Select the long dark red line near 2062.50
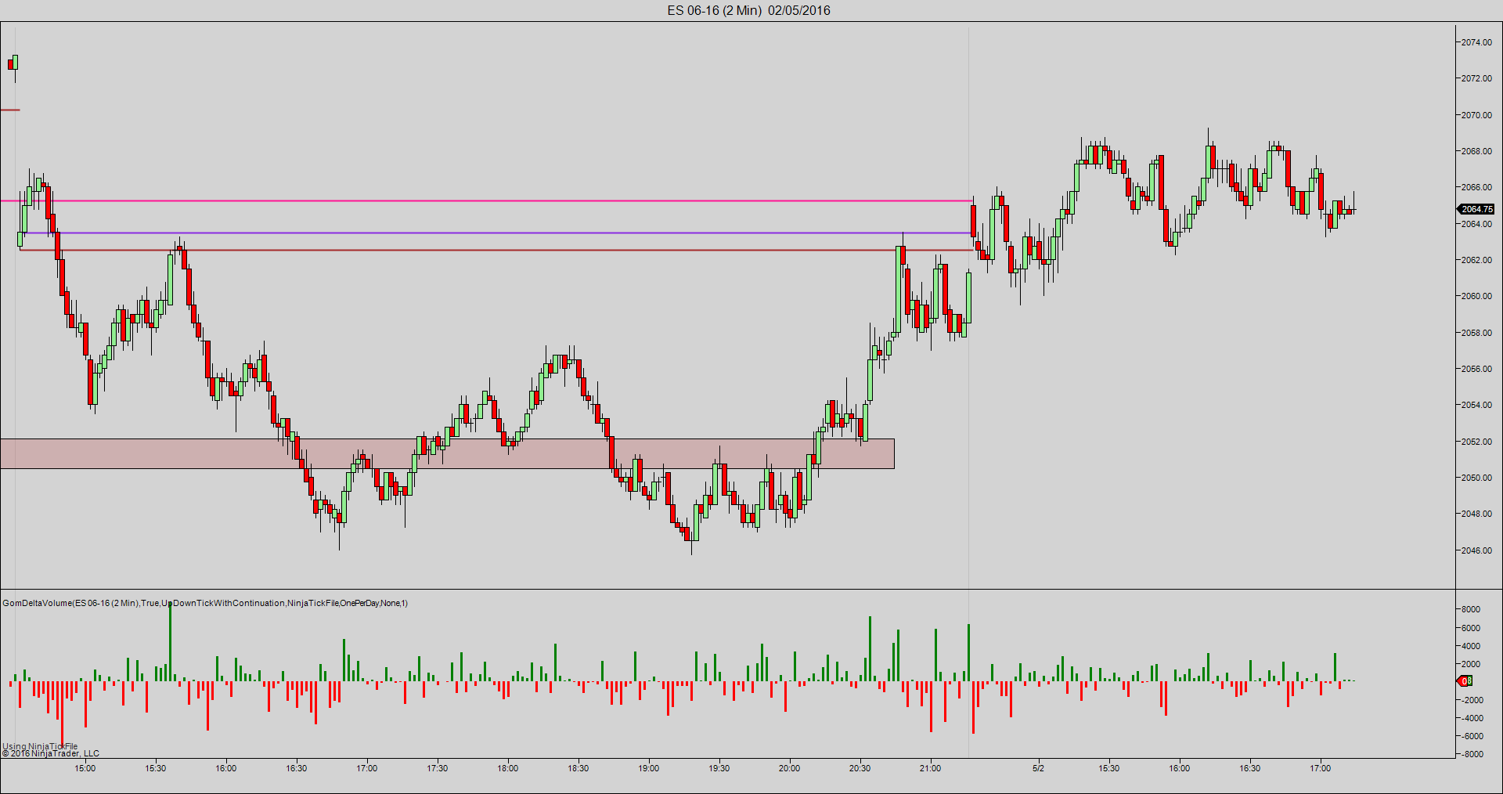The width and height of the screenshot is (1503, 794). pos(496,251)
